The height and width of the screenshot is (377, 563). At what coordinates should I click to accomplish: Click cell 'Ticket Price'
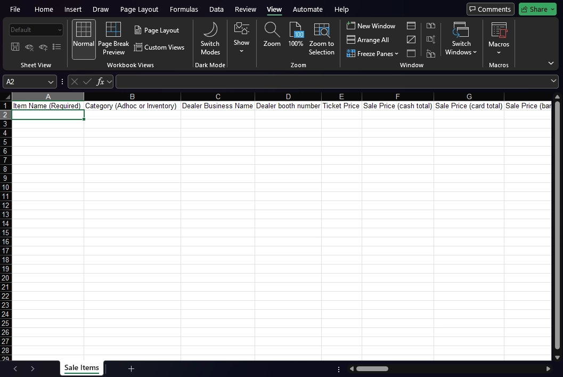[x=341, y=106]
